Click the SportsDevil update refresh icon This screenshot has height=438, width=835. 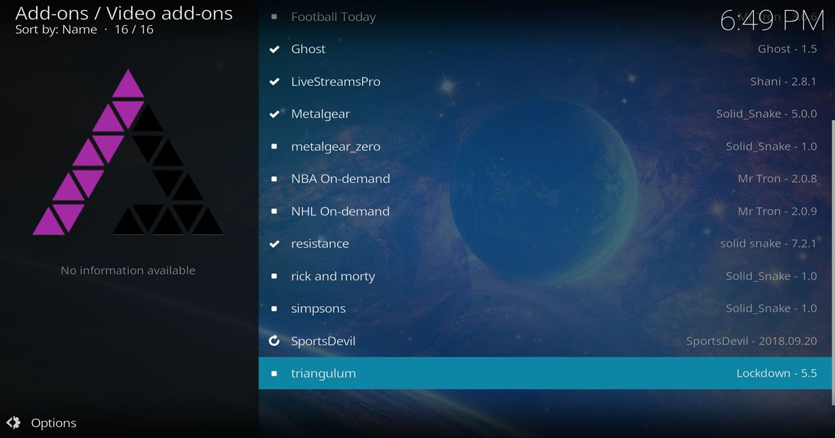pyautogui.click(x=274, y=341)
